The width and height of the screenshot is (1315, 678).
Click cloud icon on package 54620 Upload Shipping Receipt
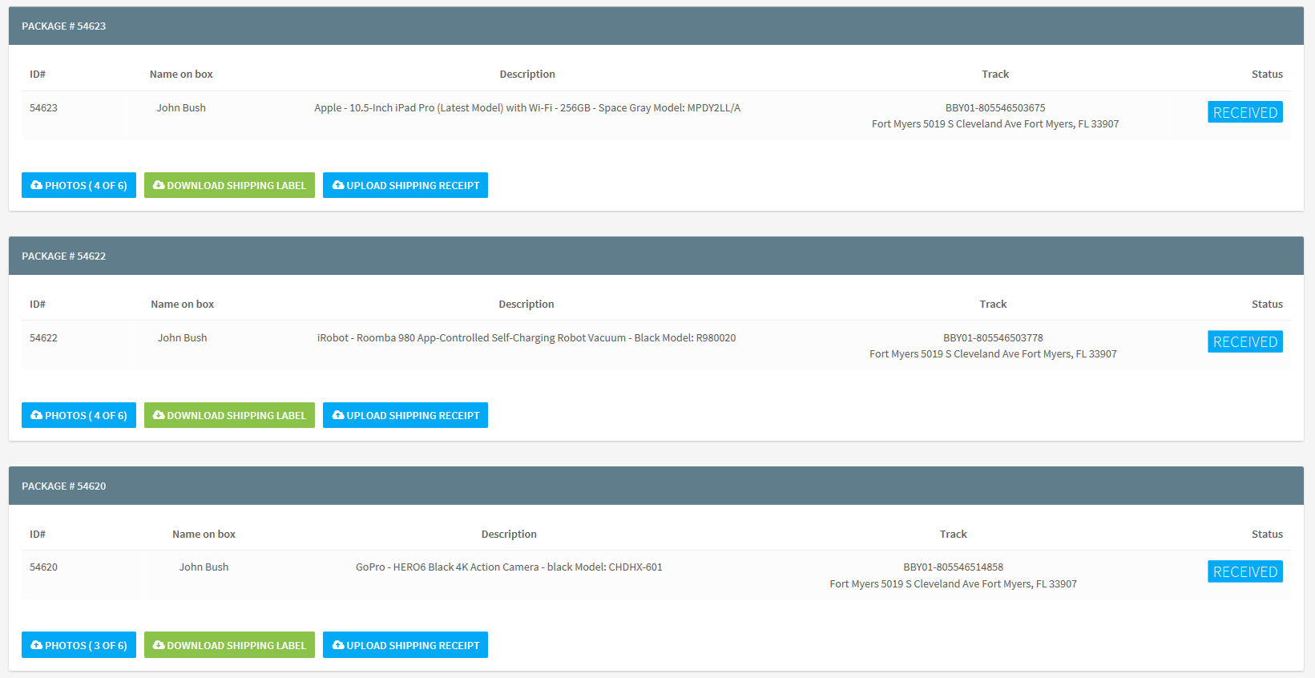(x=338, y=645)
